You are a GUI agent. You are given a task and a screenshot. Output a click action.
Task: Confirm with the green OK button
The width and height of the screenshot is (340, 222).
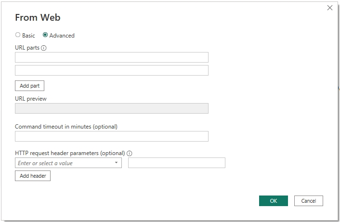[x=273, y=201]
